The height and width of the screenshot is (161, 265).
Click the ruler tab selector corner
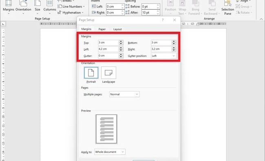coord(3,24)
